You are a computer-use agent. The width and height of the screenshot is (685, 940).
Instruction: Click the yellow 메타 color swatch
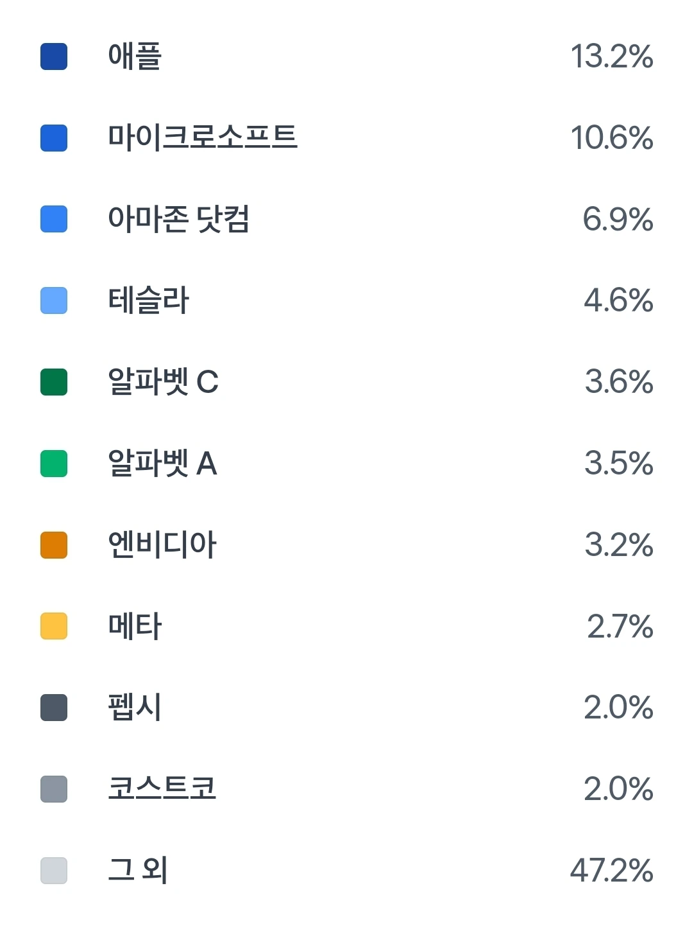tap(54, 626)
